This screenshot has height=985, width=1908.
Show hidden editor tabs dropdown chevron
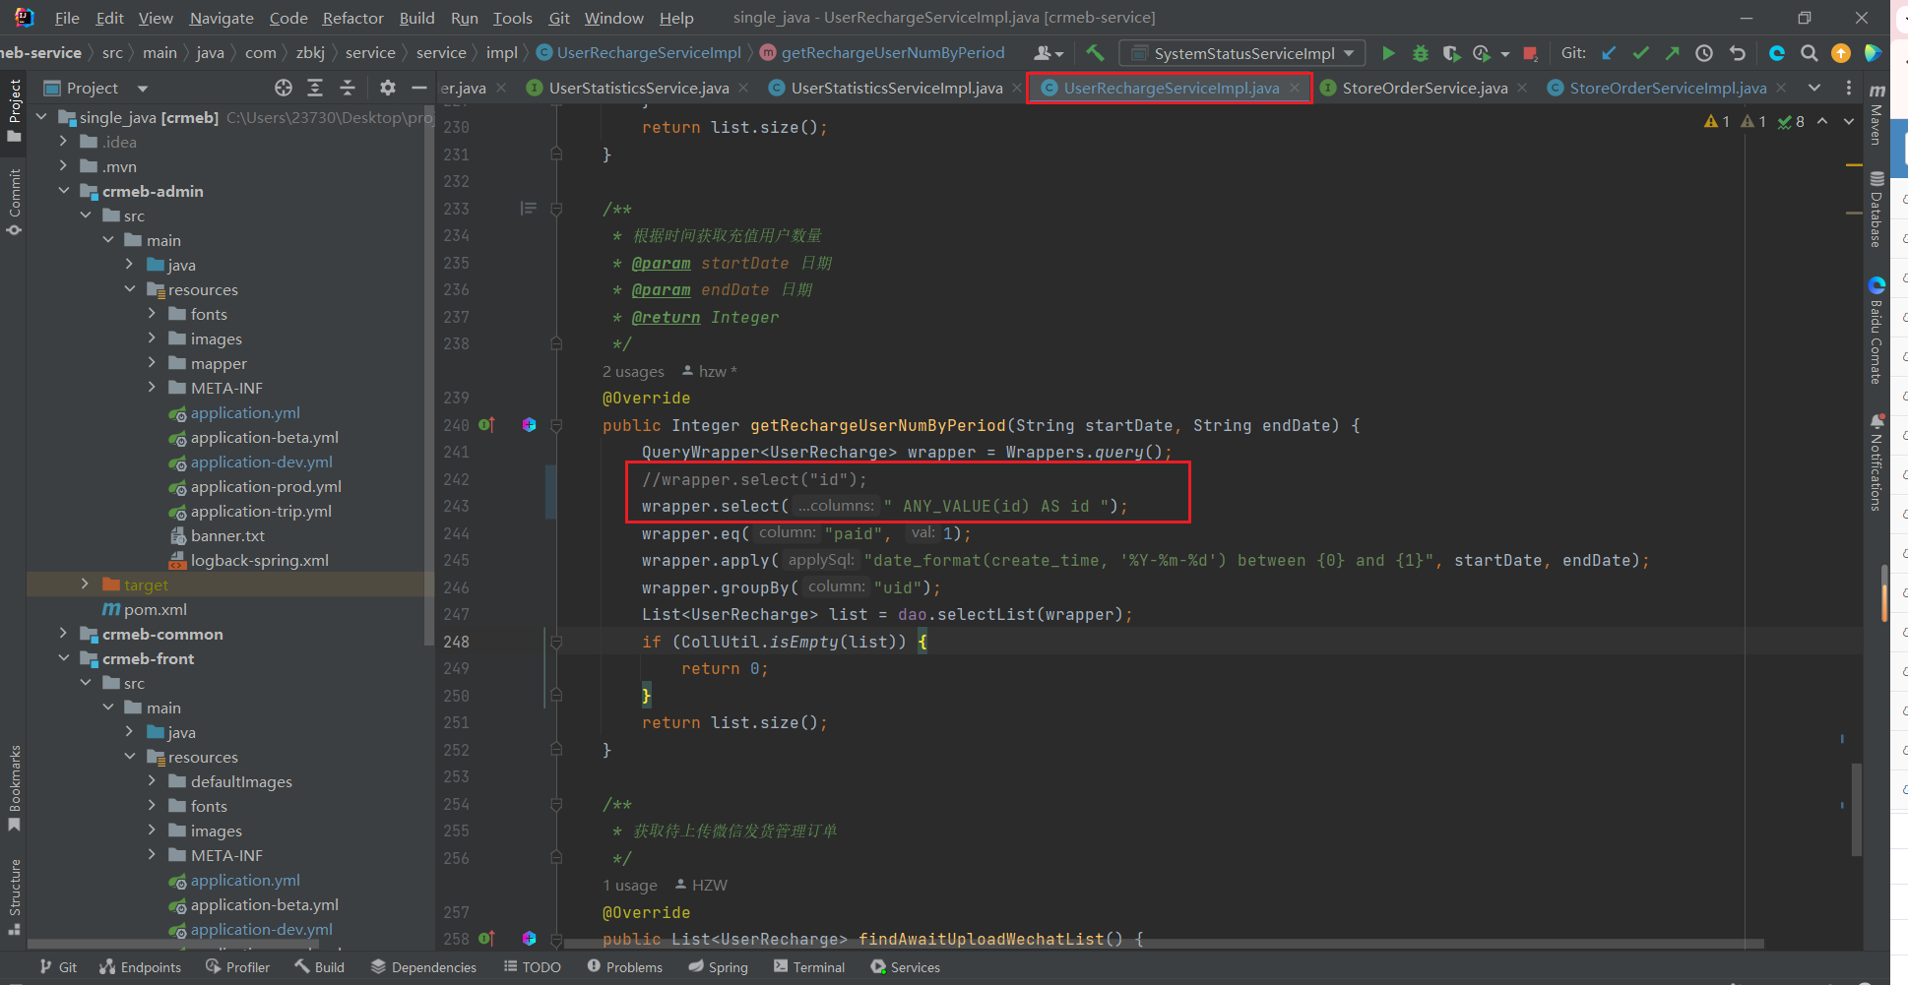point(1814,88)
